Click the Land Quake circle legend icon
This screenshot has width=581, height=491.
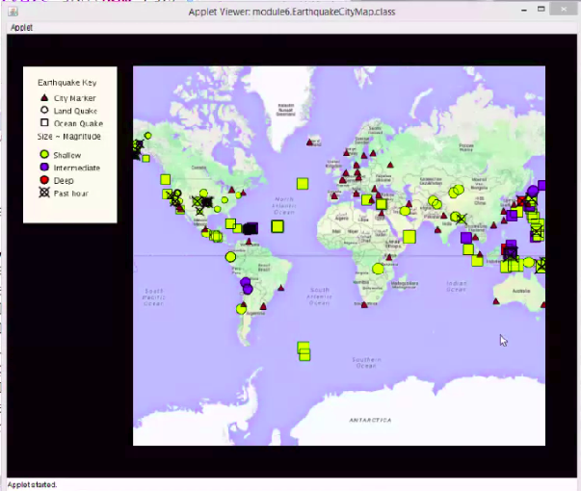[x=43, y=111]
